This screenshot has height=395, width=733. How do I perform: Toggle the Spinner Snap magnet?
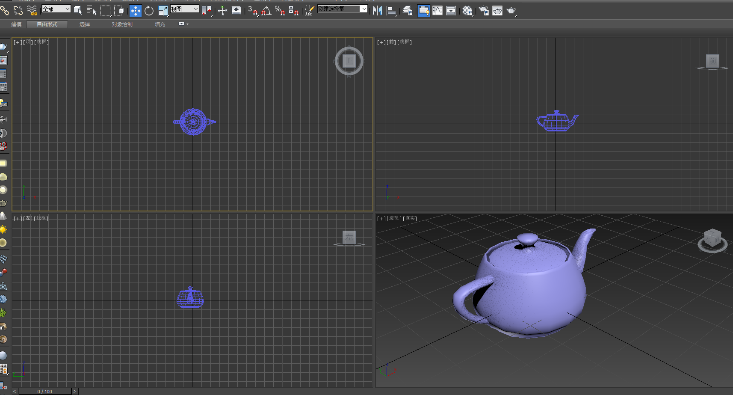293,10
